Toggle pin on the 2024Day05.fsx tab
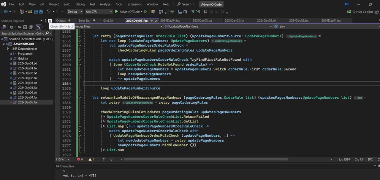Image resolution: width=380 pixels, height=180 pixels. pyautogui.click(x=152, y=21)
